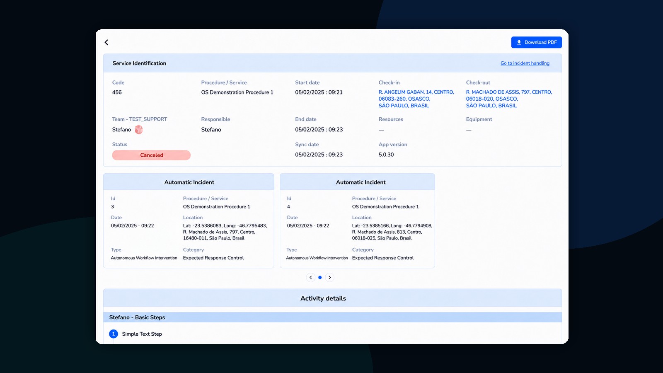Click the start date 05/02/2025 : 09:21
Viewport: 663px width, 373px height.
point(319,92)
